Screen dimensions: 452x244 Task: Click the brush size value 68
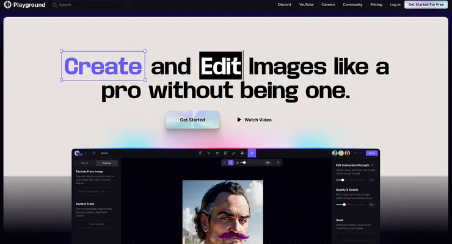(x=268, y=163)
